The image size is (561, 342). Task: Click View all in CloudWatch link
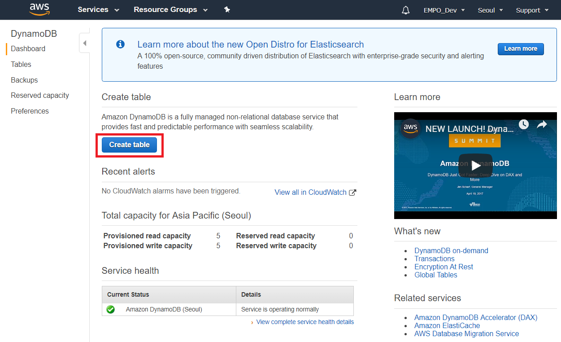point(310,192)
